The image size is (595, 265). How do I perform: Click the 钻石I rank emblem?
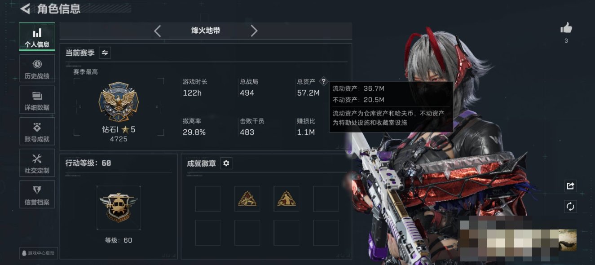(119, 102)
